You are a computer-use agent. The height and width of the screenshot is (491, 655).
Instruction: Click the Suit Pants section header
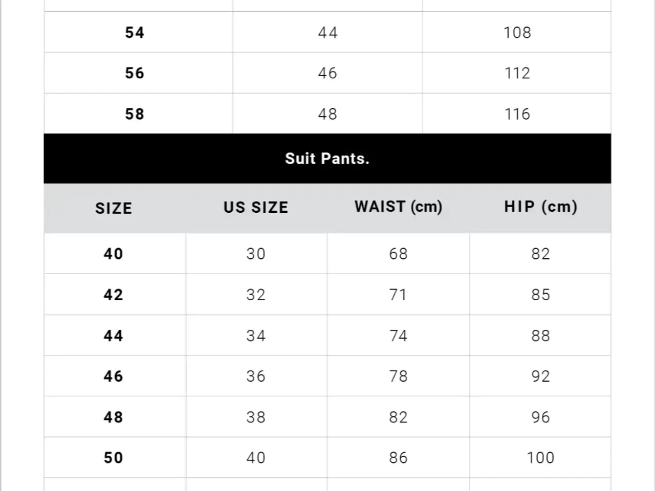click(327, 159)
